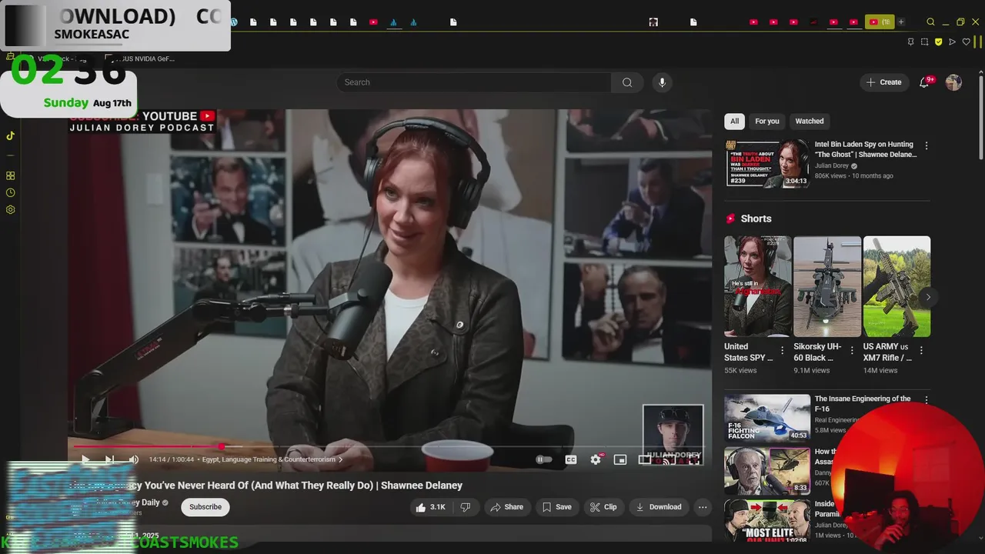Seek using the red video progress bar
This screenshot has width=985, height=554.
click(389, 446)
